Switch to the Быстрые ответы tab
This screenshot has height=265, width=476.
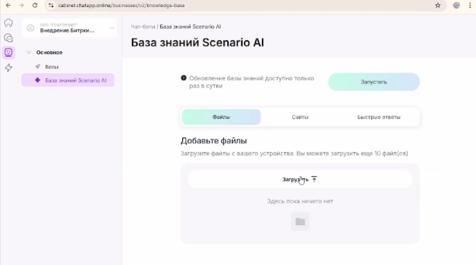379,117
